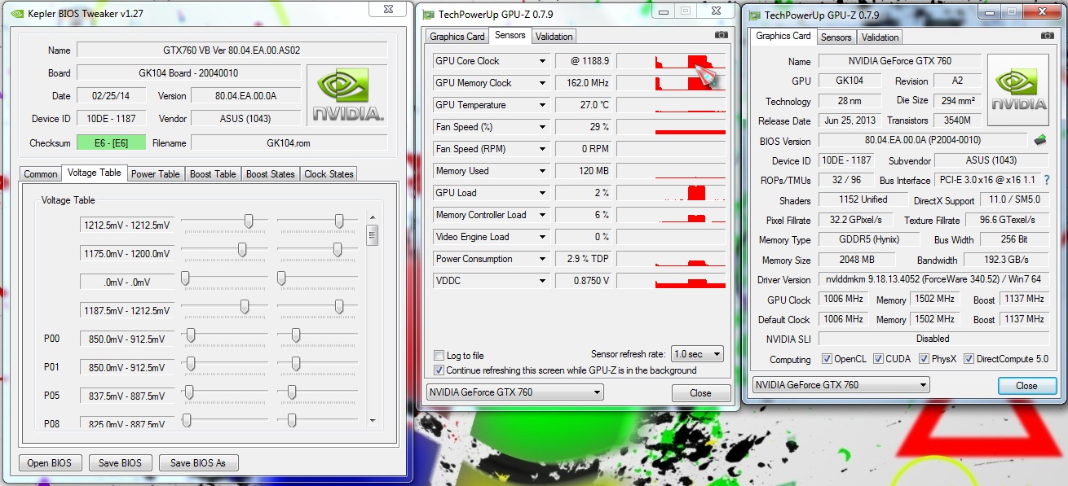Open Fan Speed (%) sensor dropdown
1068x486 pixels.
click(x=542, y=127)
